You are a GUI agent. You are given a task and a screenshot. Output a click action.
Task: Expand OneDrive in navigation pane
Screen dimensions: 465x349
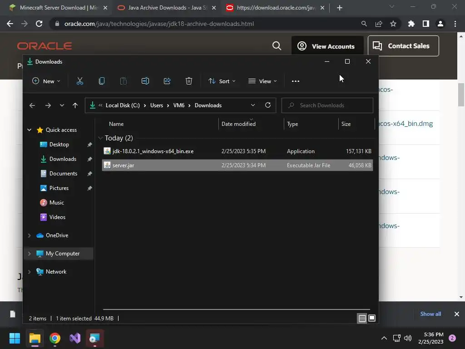tap(30, 235)
